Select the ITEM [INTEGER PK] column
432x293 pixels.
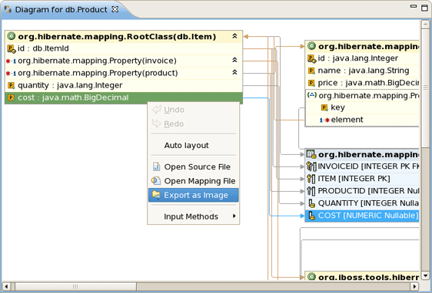(x=362, y=179)
